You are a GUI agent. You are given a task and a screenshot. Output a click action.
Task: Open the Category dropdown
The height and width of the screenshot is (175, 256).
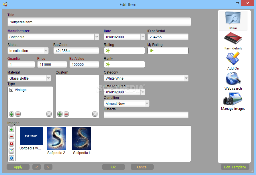(186, 78)
